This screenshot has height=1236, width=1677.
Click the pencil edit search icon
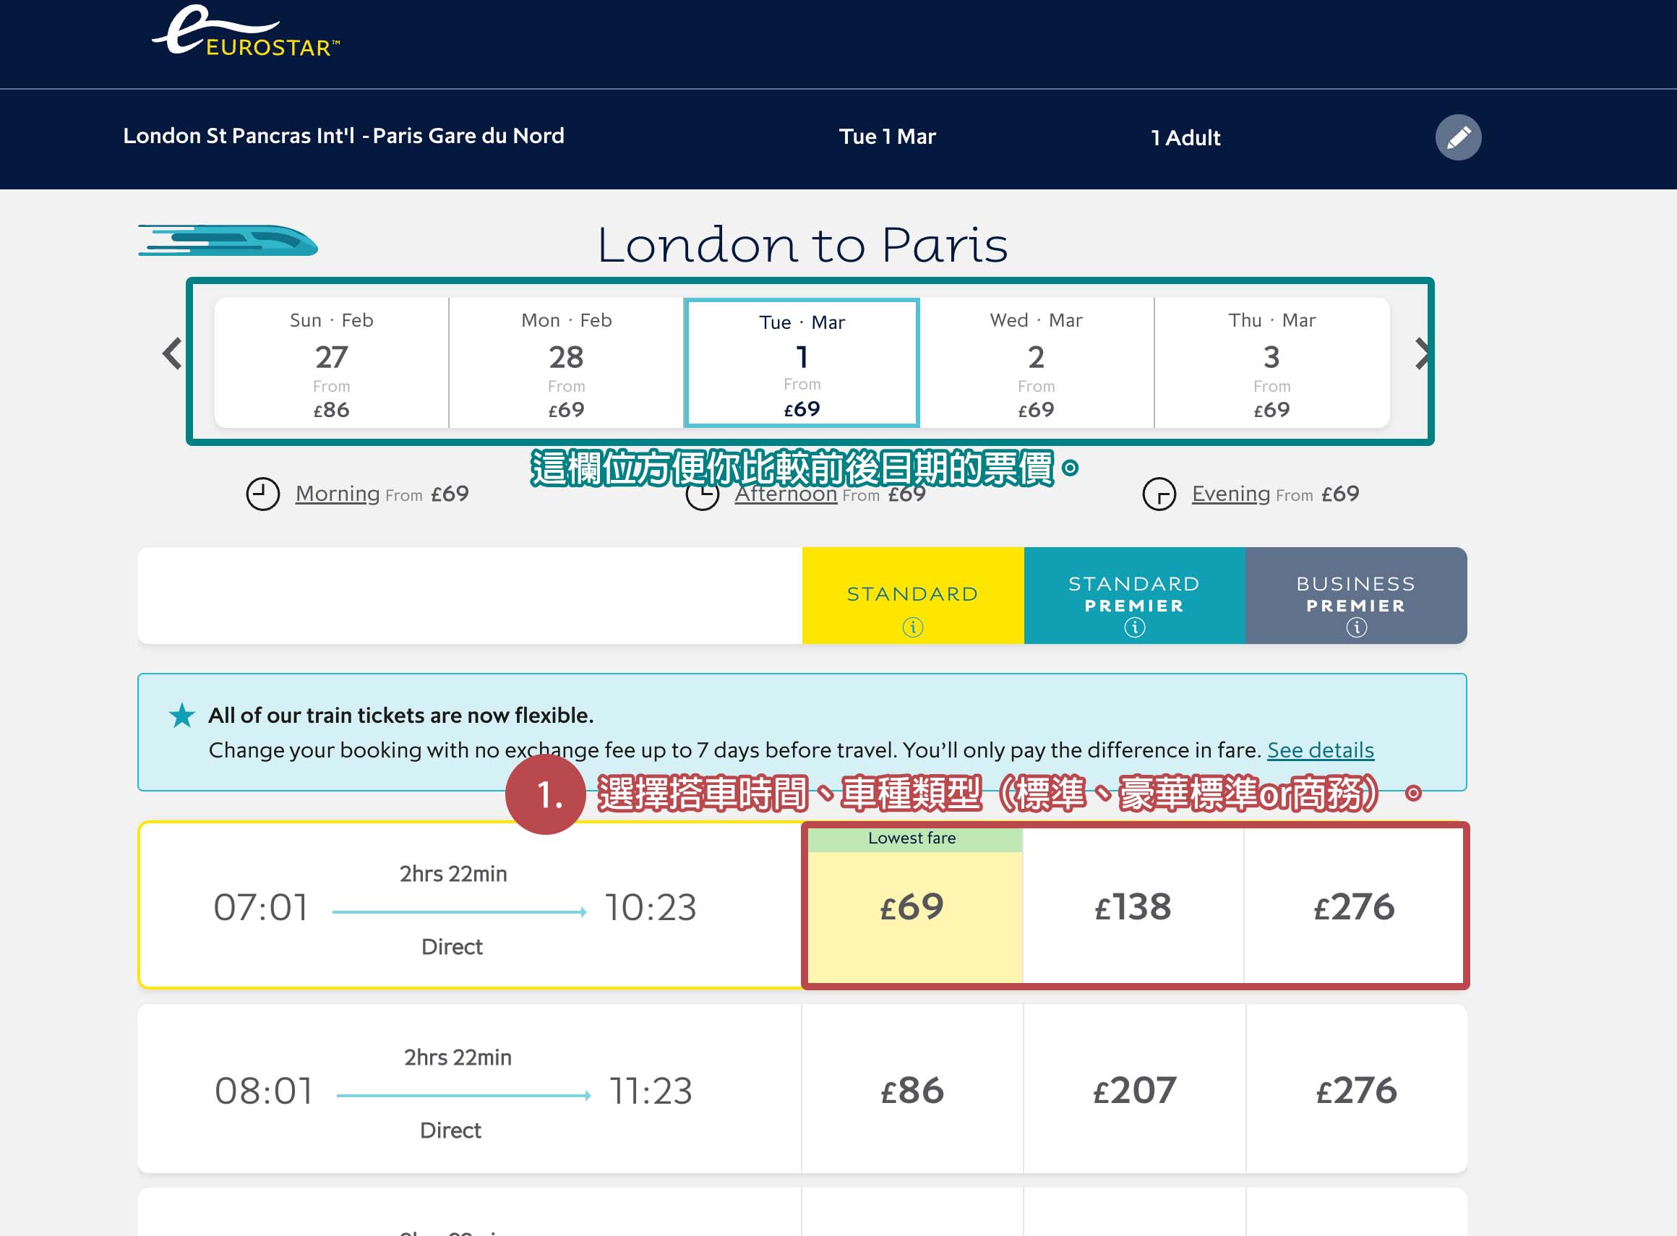pos(1458,137)
